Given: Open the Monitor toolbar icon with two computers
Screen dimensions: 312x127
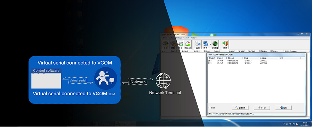Looking at the screenshot, I should pos(198,45).
